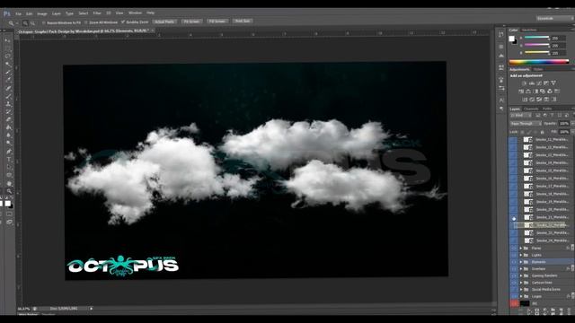Screen dimensions: 575x323
Task: Click the layer Opacity value field
Action: pos(563,124)
